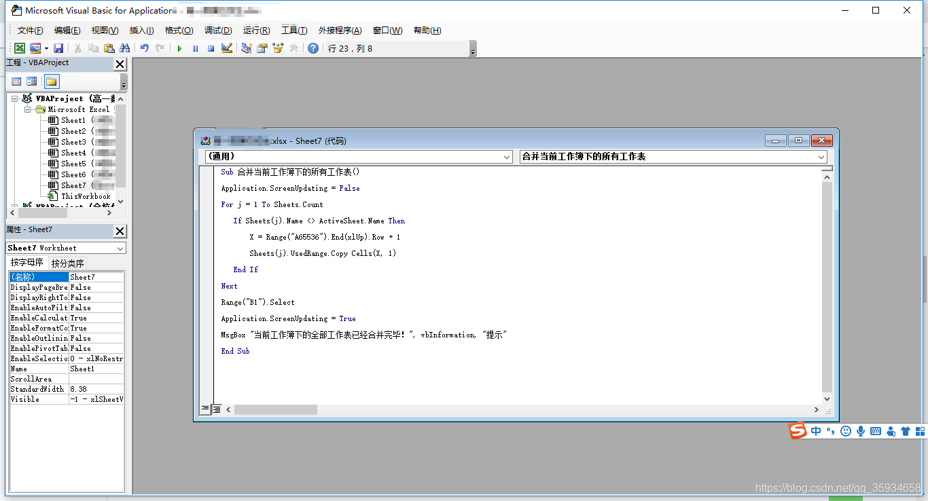Click the StandardWidth value 8.38
928x501 pixels.
click(x=96, y=389)
